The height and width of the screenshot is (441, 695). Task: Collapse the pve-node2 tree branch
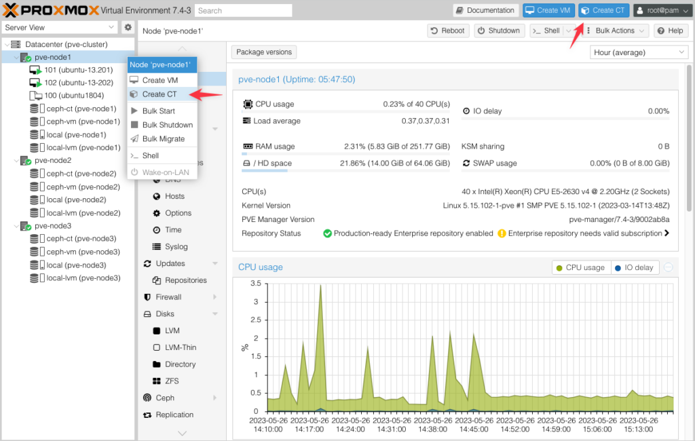(16, 161)
